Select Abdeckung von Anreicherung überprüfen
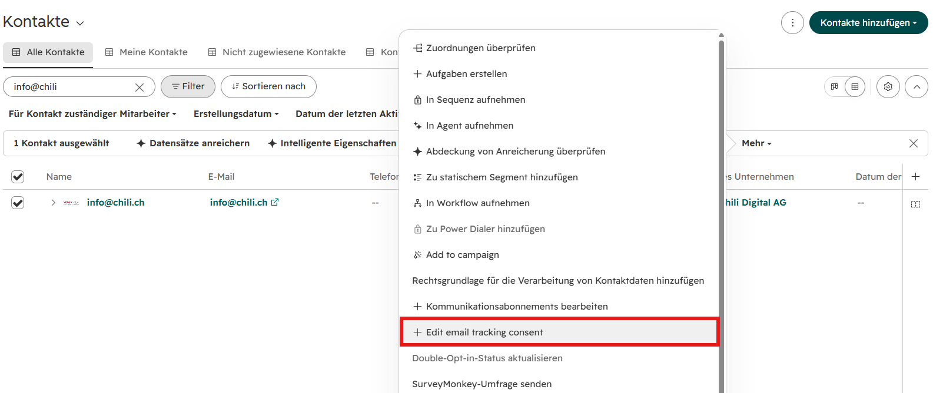This screenshot has width=933, height=393. coord(559,152)
